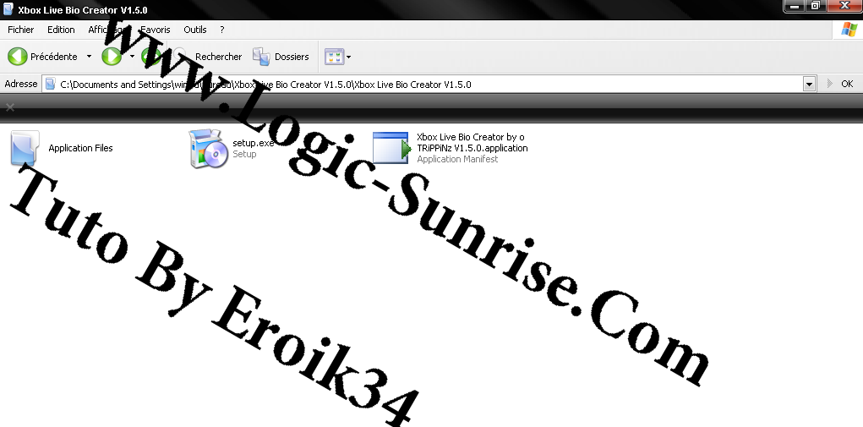
Task: Open the views icon dropdown arrow
Action: pos(348,57)
